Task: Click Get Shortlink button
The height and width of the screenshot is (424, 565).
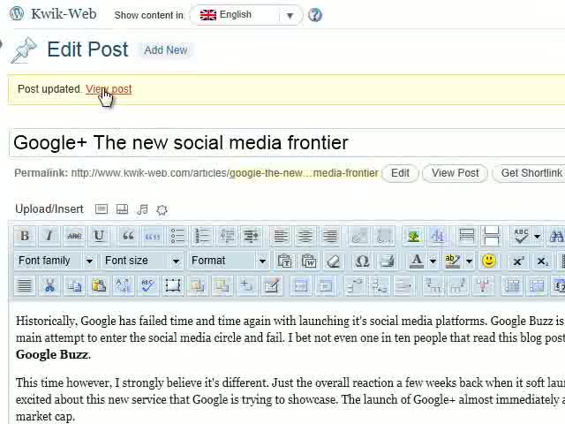Action: pos(530,173)
